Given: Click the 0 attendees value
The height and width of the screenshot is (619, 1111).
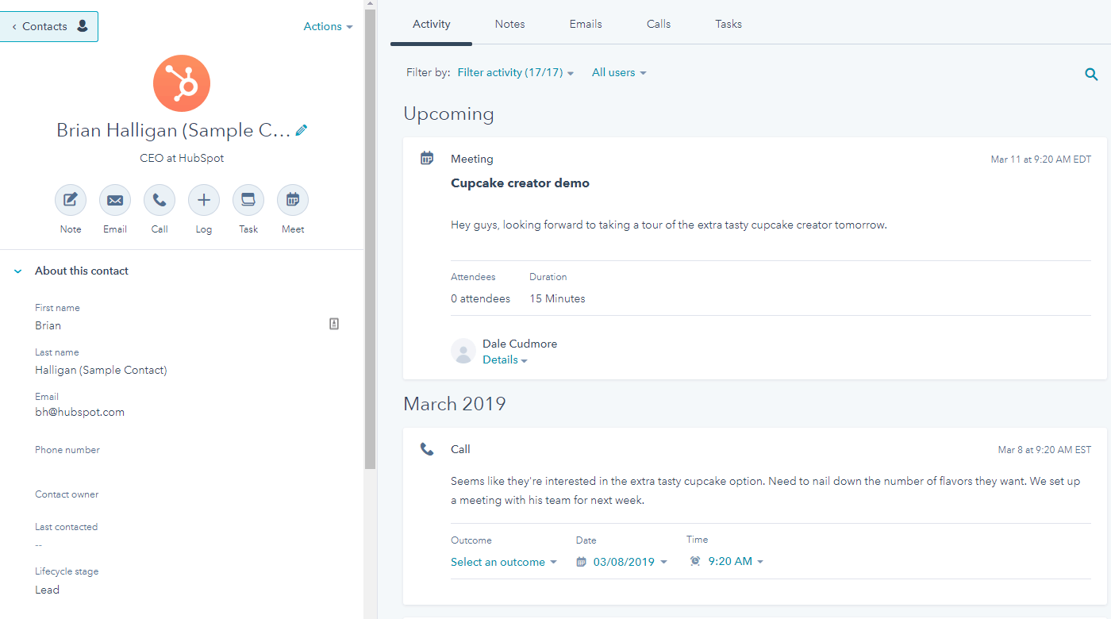Looking at the screenshot, I should pos(480,298).
